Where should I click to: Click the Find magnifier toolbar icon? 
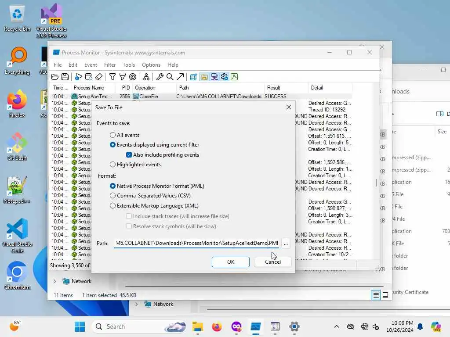click(170, 77)
